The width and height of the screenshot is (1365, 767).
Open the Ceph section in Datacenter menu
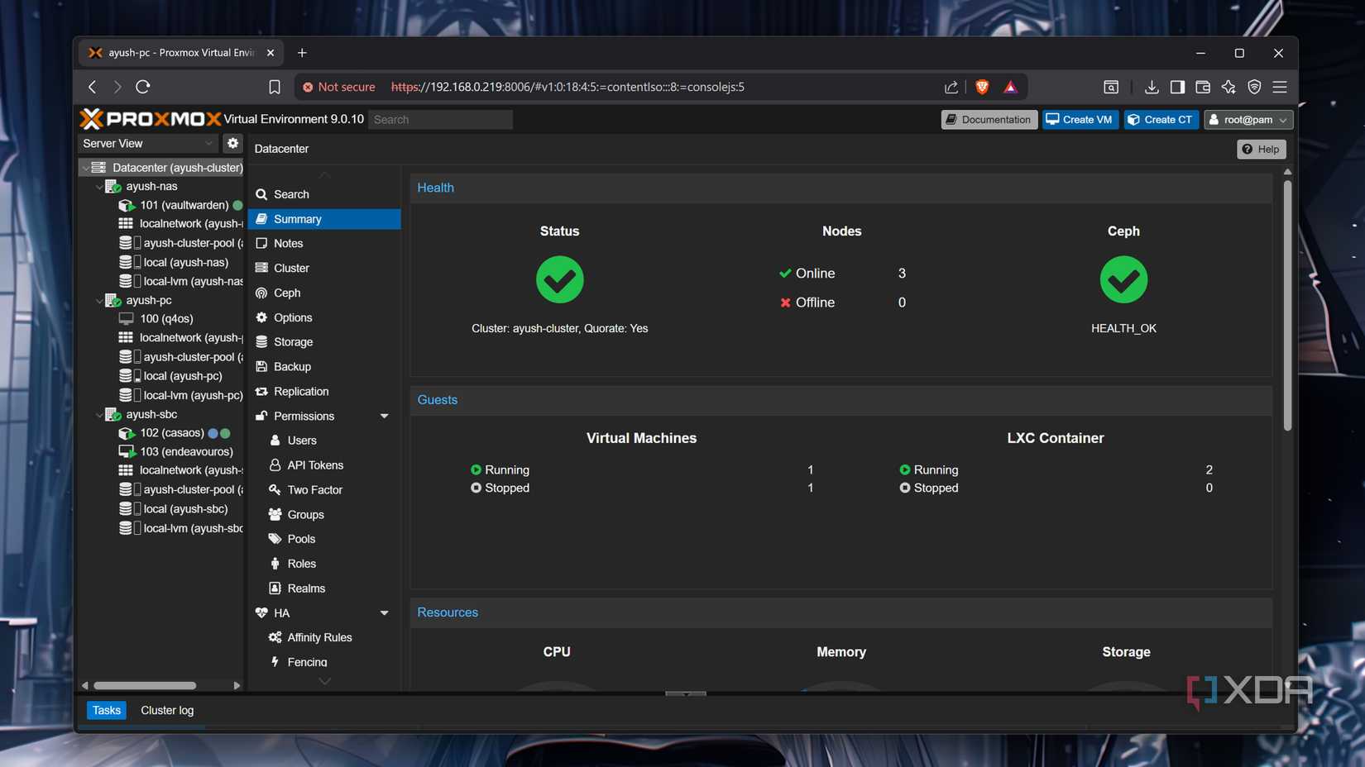point(286,293)
